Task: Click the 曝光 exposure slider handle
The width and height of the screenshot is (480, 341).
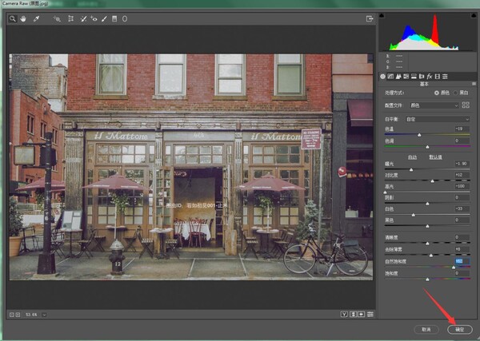Action: click(411, 169)
